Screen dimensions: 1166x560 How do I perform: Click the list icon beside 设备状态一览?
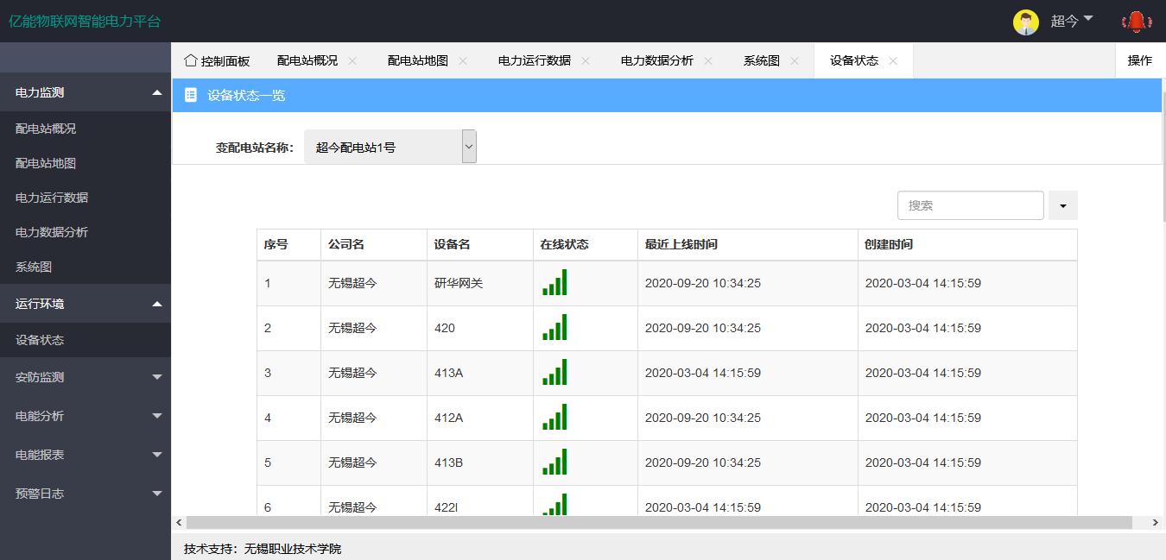191,95
